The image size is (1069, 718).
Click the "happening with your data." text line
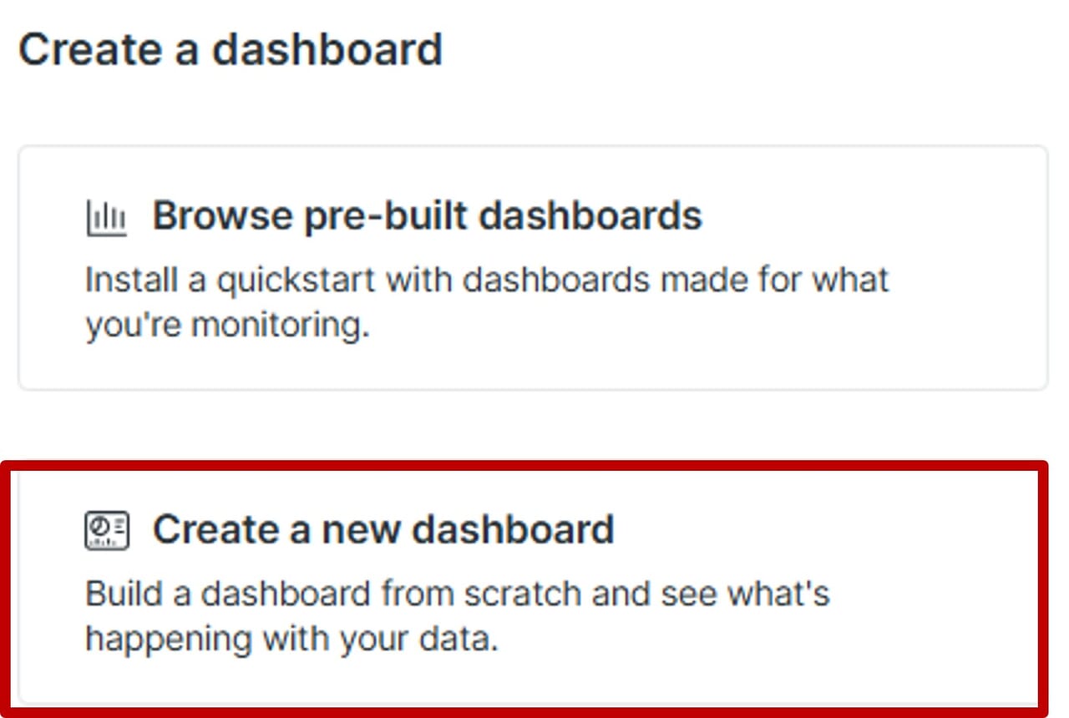291,640
